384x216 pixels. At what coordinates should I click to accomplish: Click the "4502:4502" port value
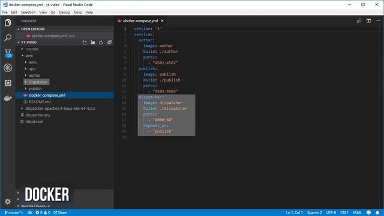(x=165, y=63)
